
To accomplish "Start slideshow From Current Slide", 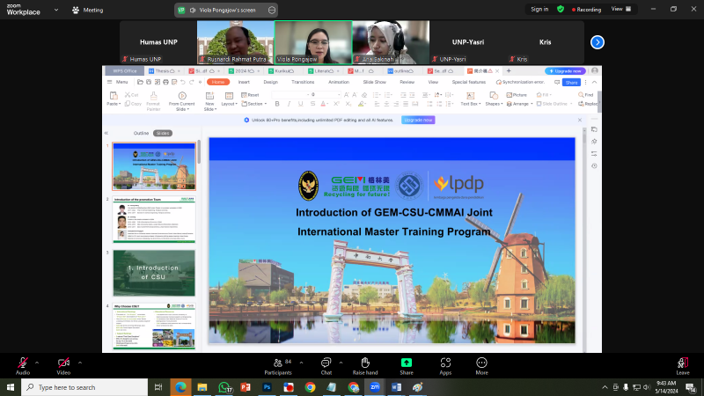I will tap(182, 100).
